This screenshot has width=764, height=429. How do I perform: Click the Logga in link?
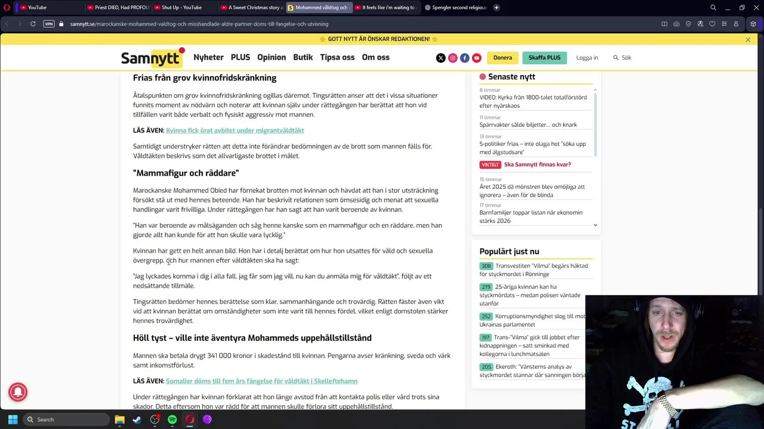pos(587,58)
